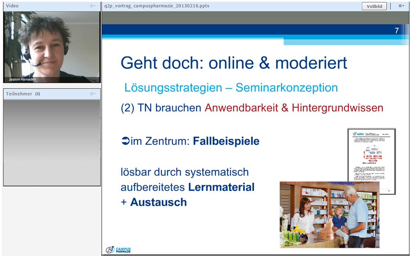This screenshot has width=410, height=256.
Task: Click the Campus Pharmazie logo
Action: pos(118,250)
